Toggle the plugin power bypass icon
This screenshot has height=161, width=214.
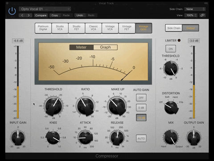pyautogui.click(x=12, y=11)
